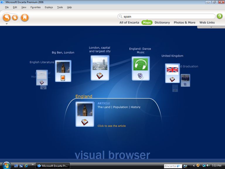
Task: Click the England article book icon
Action: [85, 122]
